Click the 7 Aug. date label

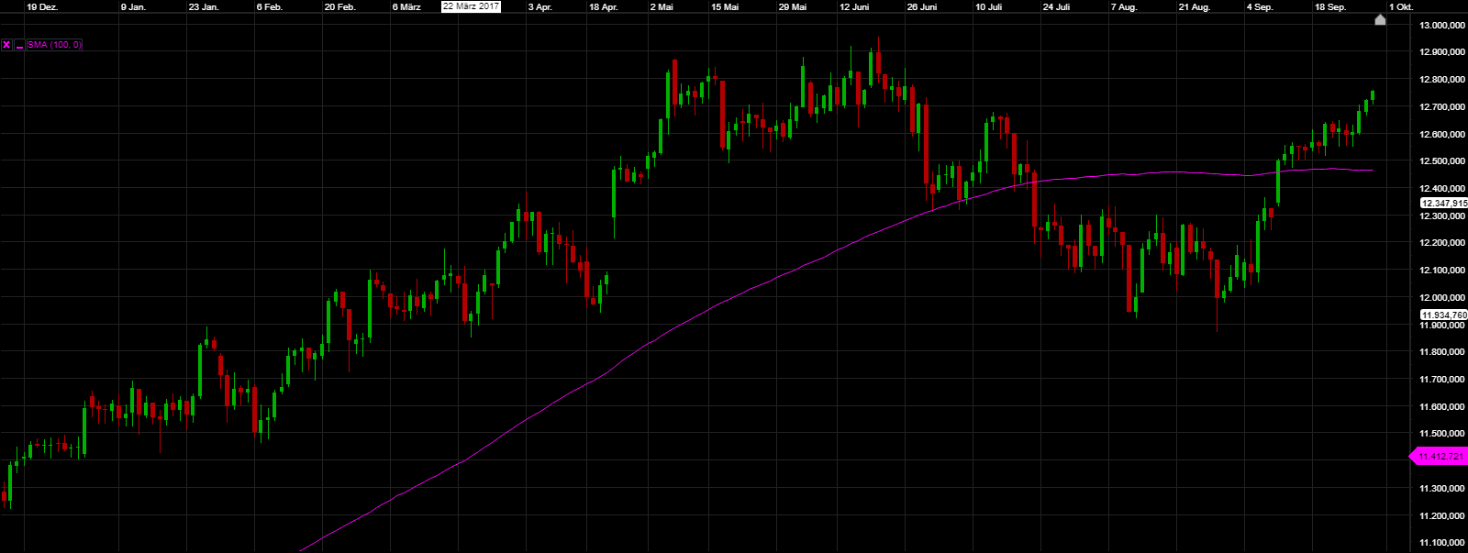point(1124,7)
